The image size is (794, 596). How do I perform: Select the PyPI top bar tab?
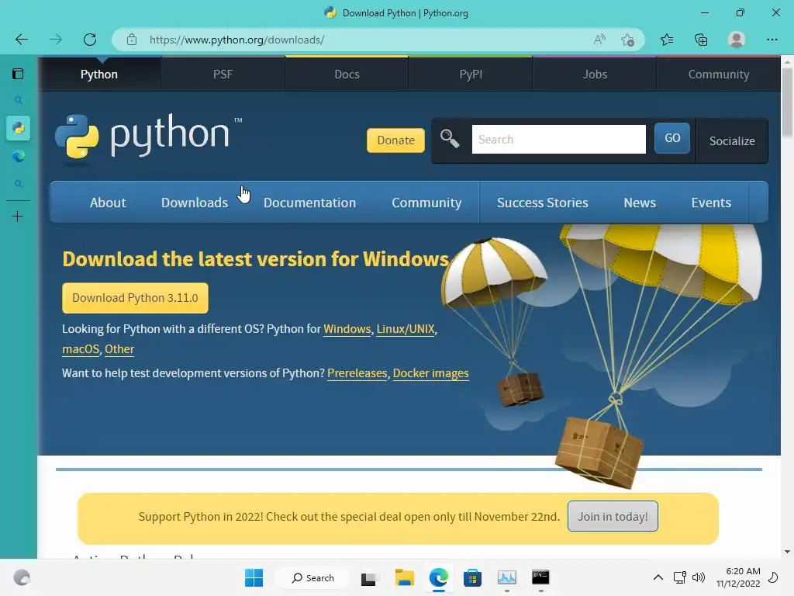click(x=471, y=74)
